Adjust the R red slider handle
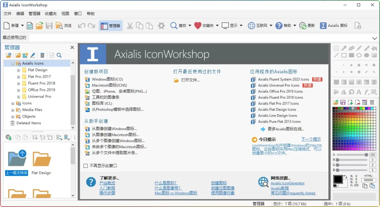380x207 pixels. tap(337, 160)
